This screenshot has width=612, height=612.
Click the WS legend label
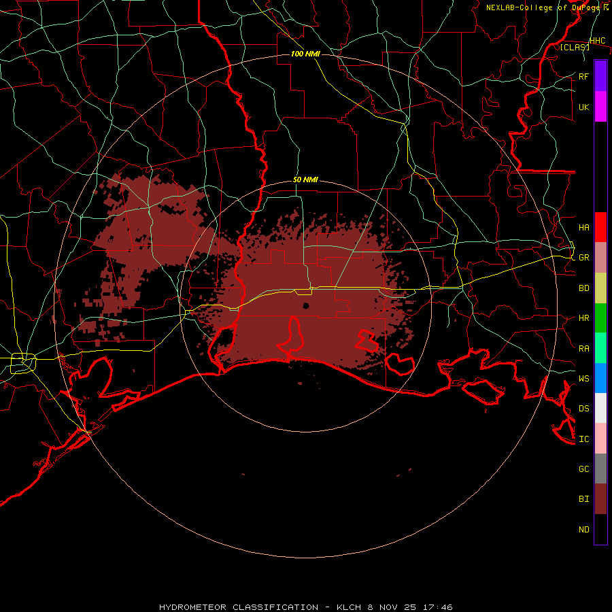click(583, 379)
